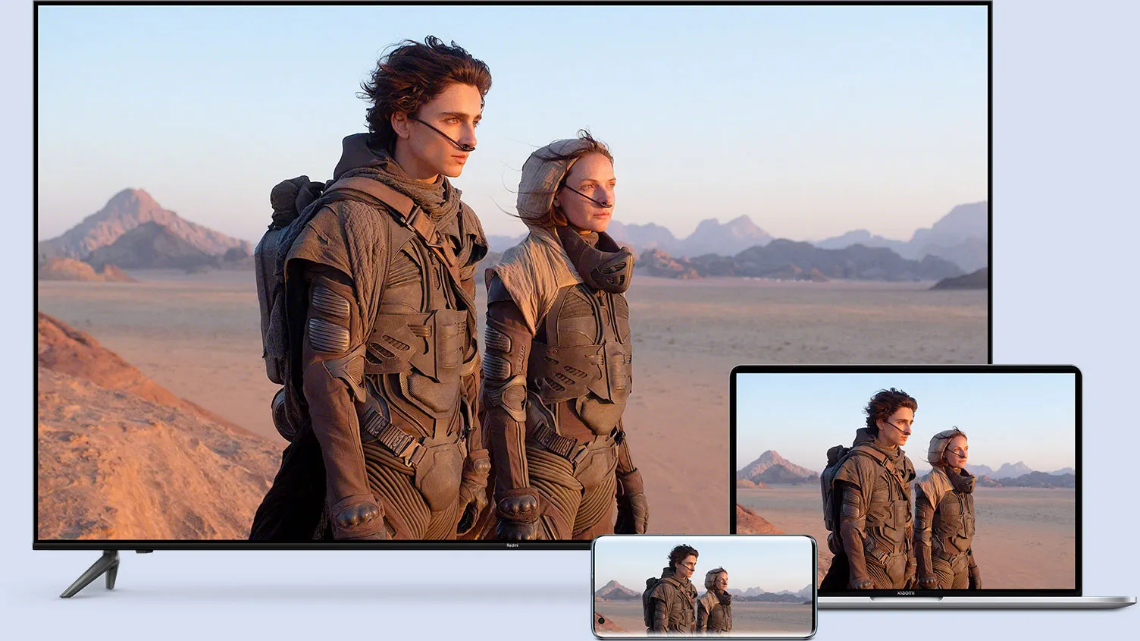1140x641 pixels.
Task: Click the Xiaomi logo below the laptop screen
Action: point(905,592)
